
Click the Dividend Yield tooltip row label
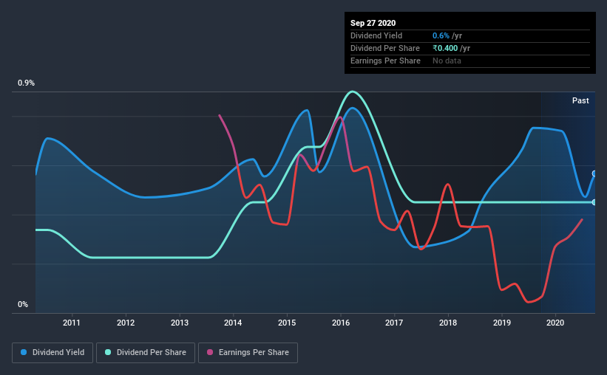pos(376,35)
